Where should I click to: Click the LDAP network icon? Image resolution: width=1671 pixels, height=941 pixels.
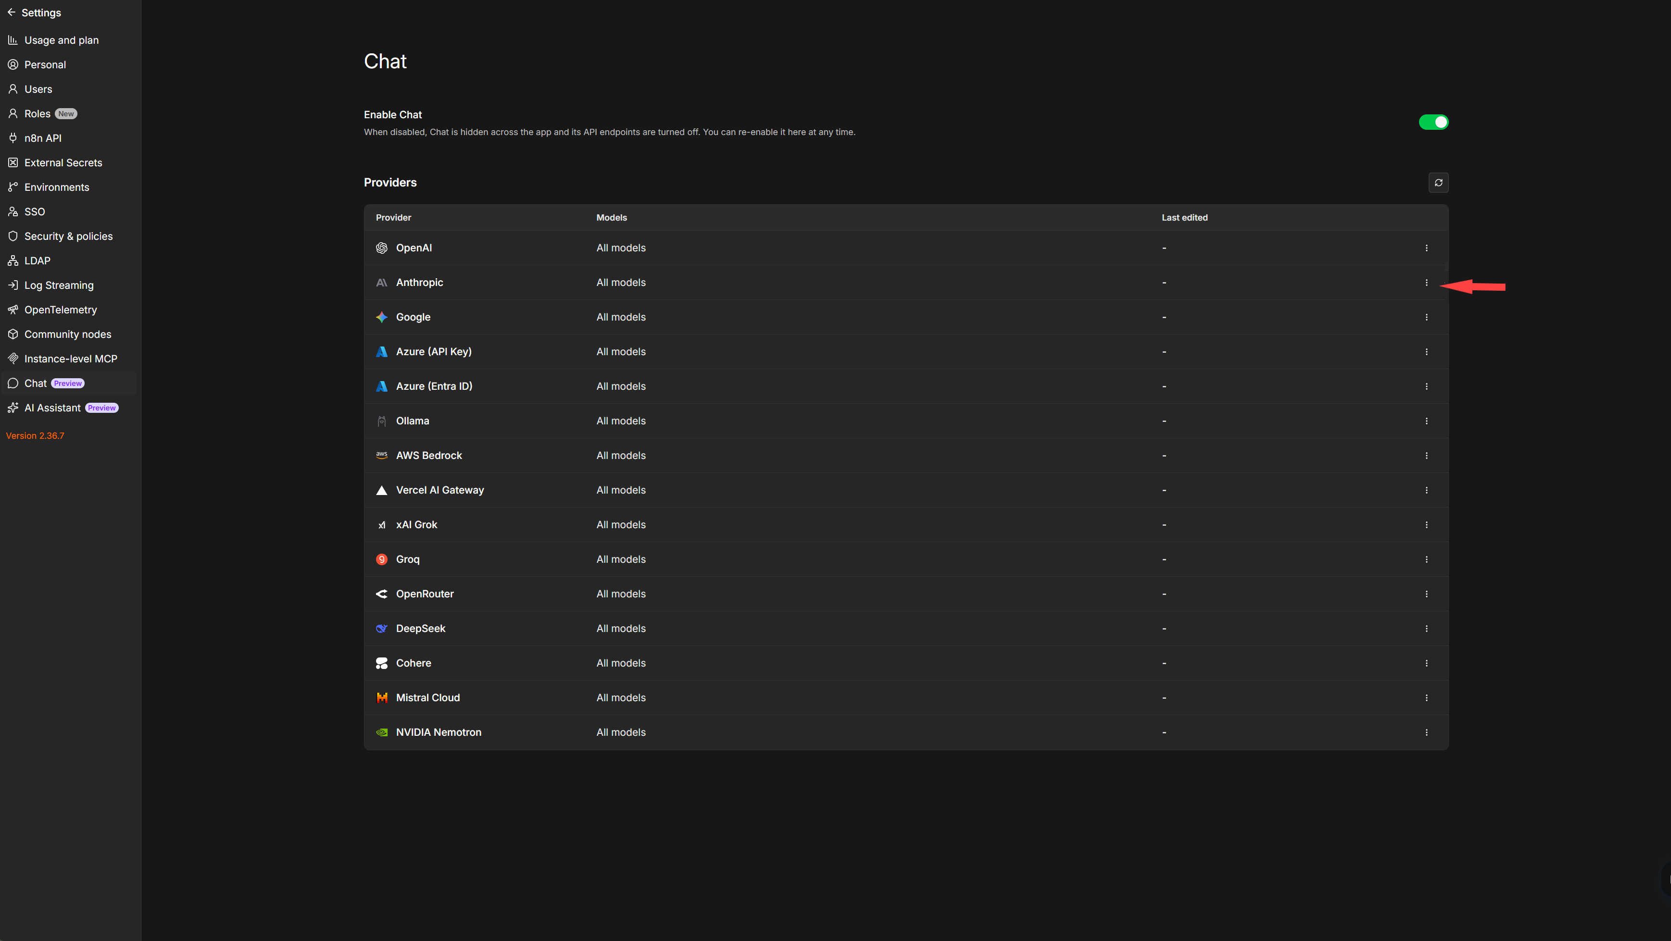tap(13, 260)
